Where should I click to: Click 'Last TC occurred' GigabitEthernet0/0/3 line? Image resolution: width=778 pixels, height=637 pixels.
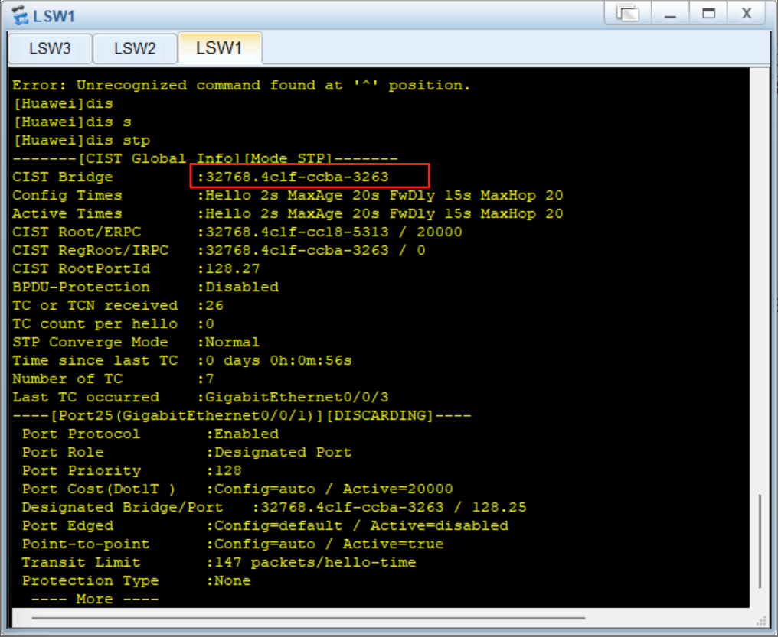click(201, 397)
